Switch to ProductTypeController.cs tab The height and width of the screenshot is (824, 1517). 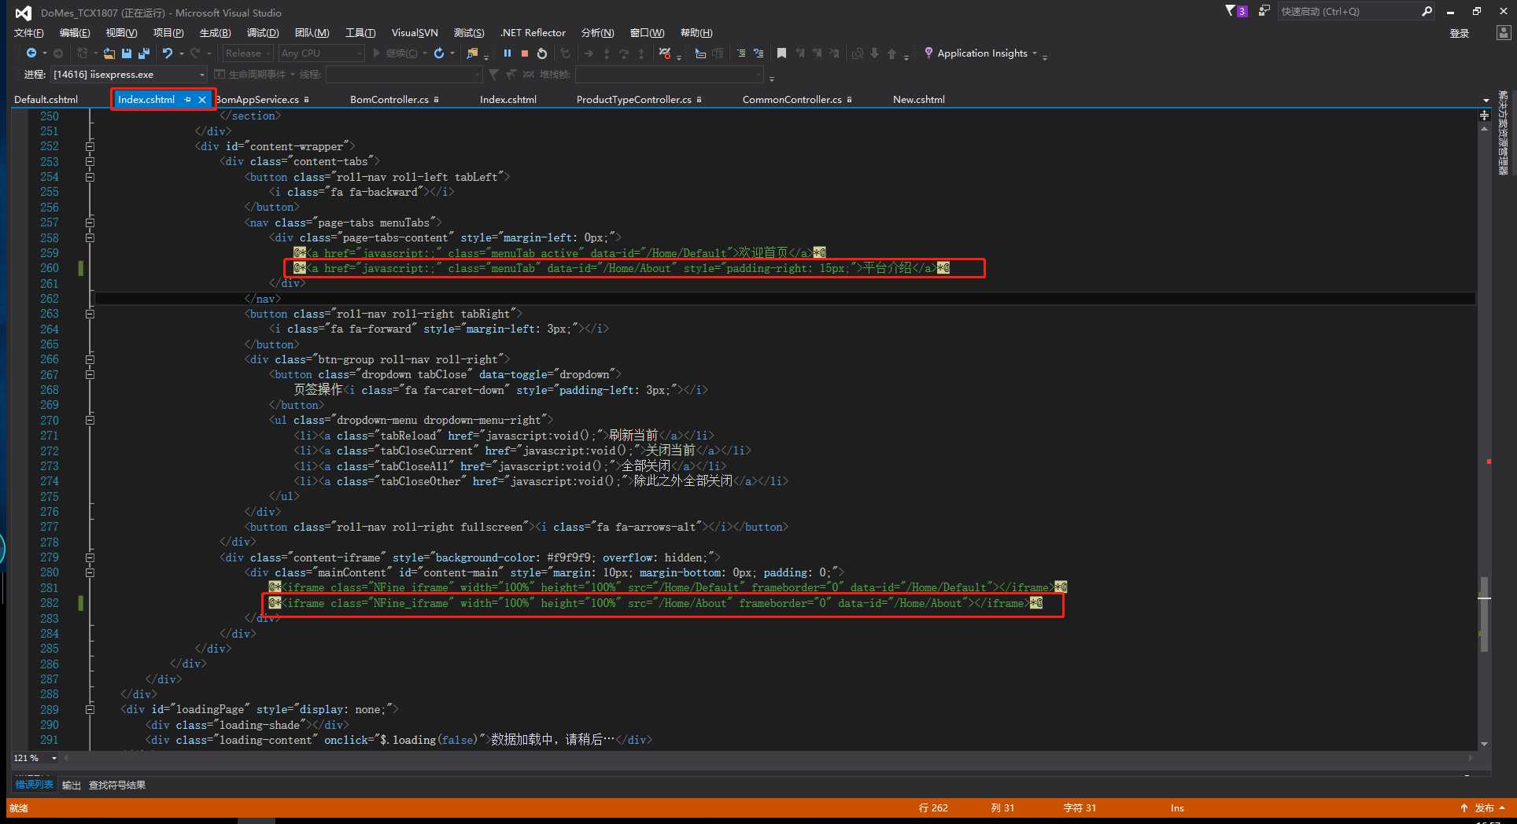634,100
